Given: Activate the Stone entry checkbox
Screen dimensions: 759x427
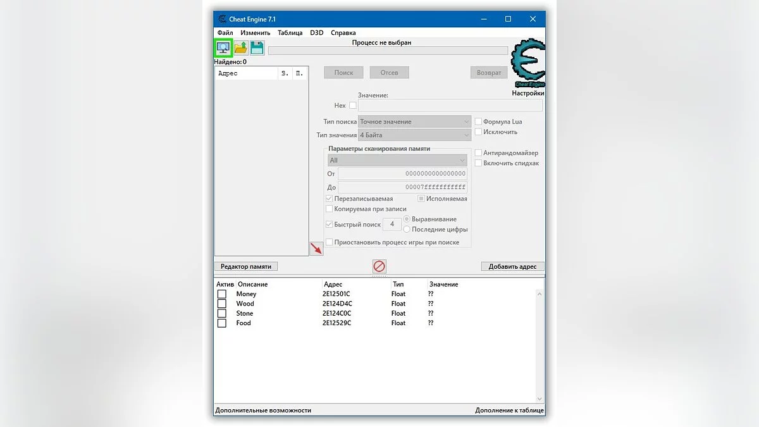Looking at the screenshot, I should [x=222, y=313].
